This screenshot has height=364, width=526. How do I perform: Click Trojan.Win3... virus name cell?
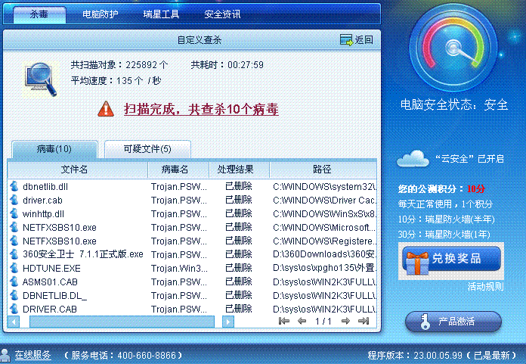pyautogui.click(x=179, y=269)
